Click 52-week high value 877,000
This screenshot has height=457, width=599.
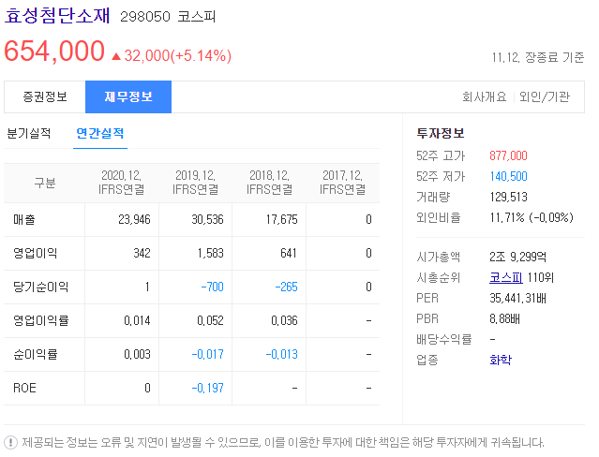click(508, 155)
